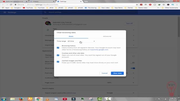Open the Settings hamburger menu
Screen dimensions: 180x101
click(x=5, y=12)
